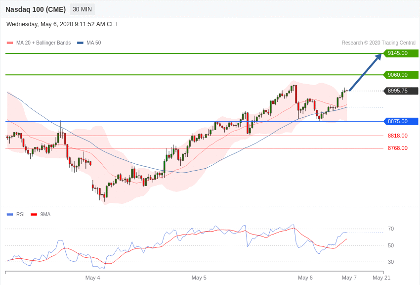
Task: Click the MA 20 + Bollinger Bands swatch
Action: tap(10, 43)
